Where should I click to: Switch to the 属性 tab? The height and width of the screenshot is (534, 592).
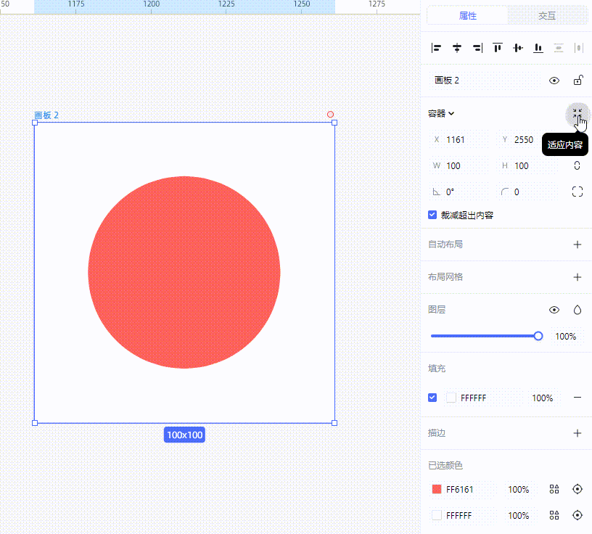(x=468, y=16)
